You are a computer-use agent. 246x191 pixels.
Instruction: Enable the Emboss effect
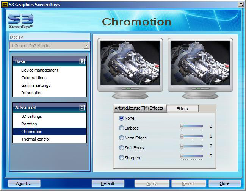[122, 128]
